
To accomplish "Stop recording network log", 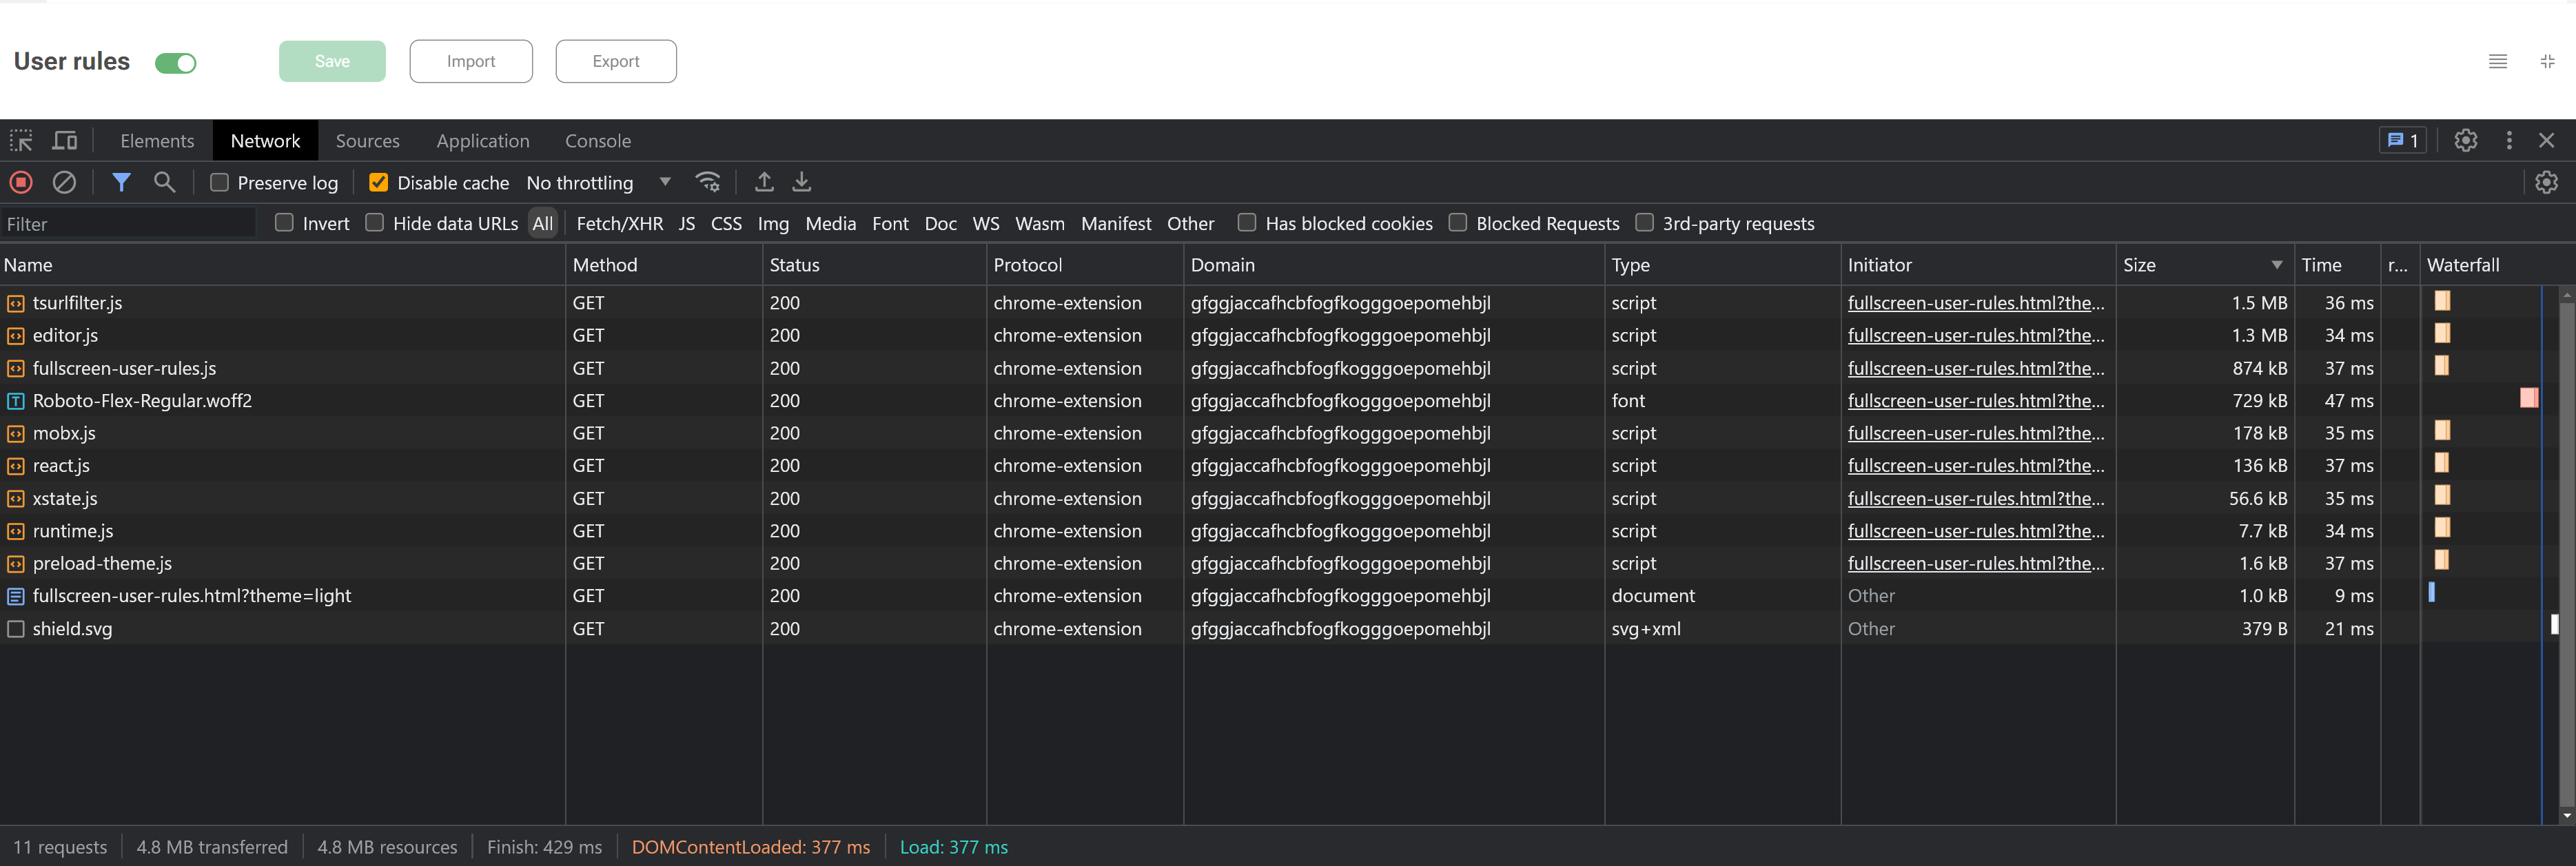I will click(x=21, y=182).
